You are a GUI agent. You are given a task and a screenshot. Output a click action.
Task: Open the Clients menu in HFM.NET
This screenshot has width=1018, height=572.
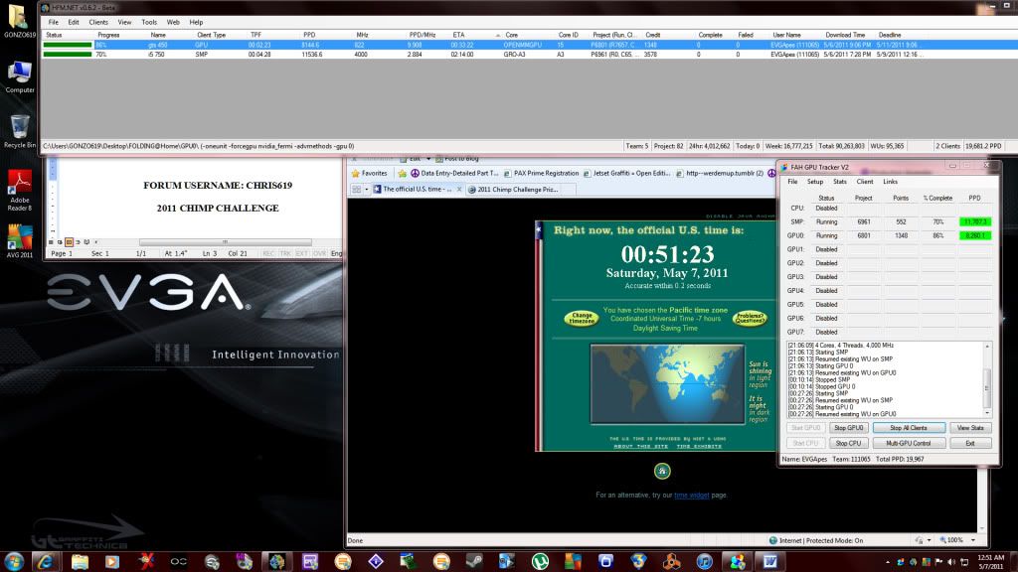98,22
